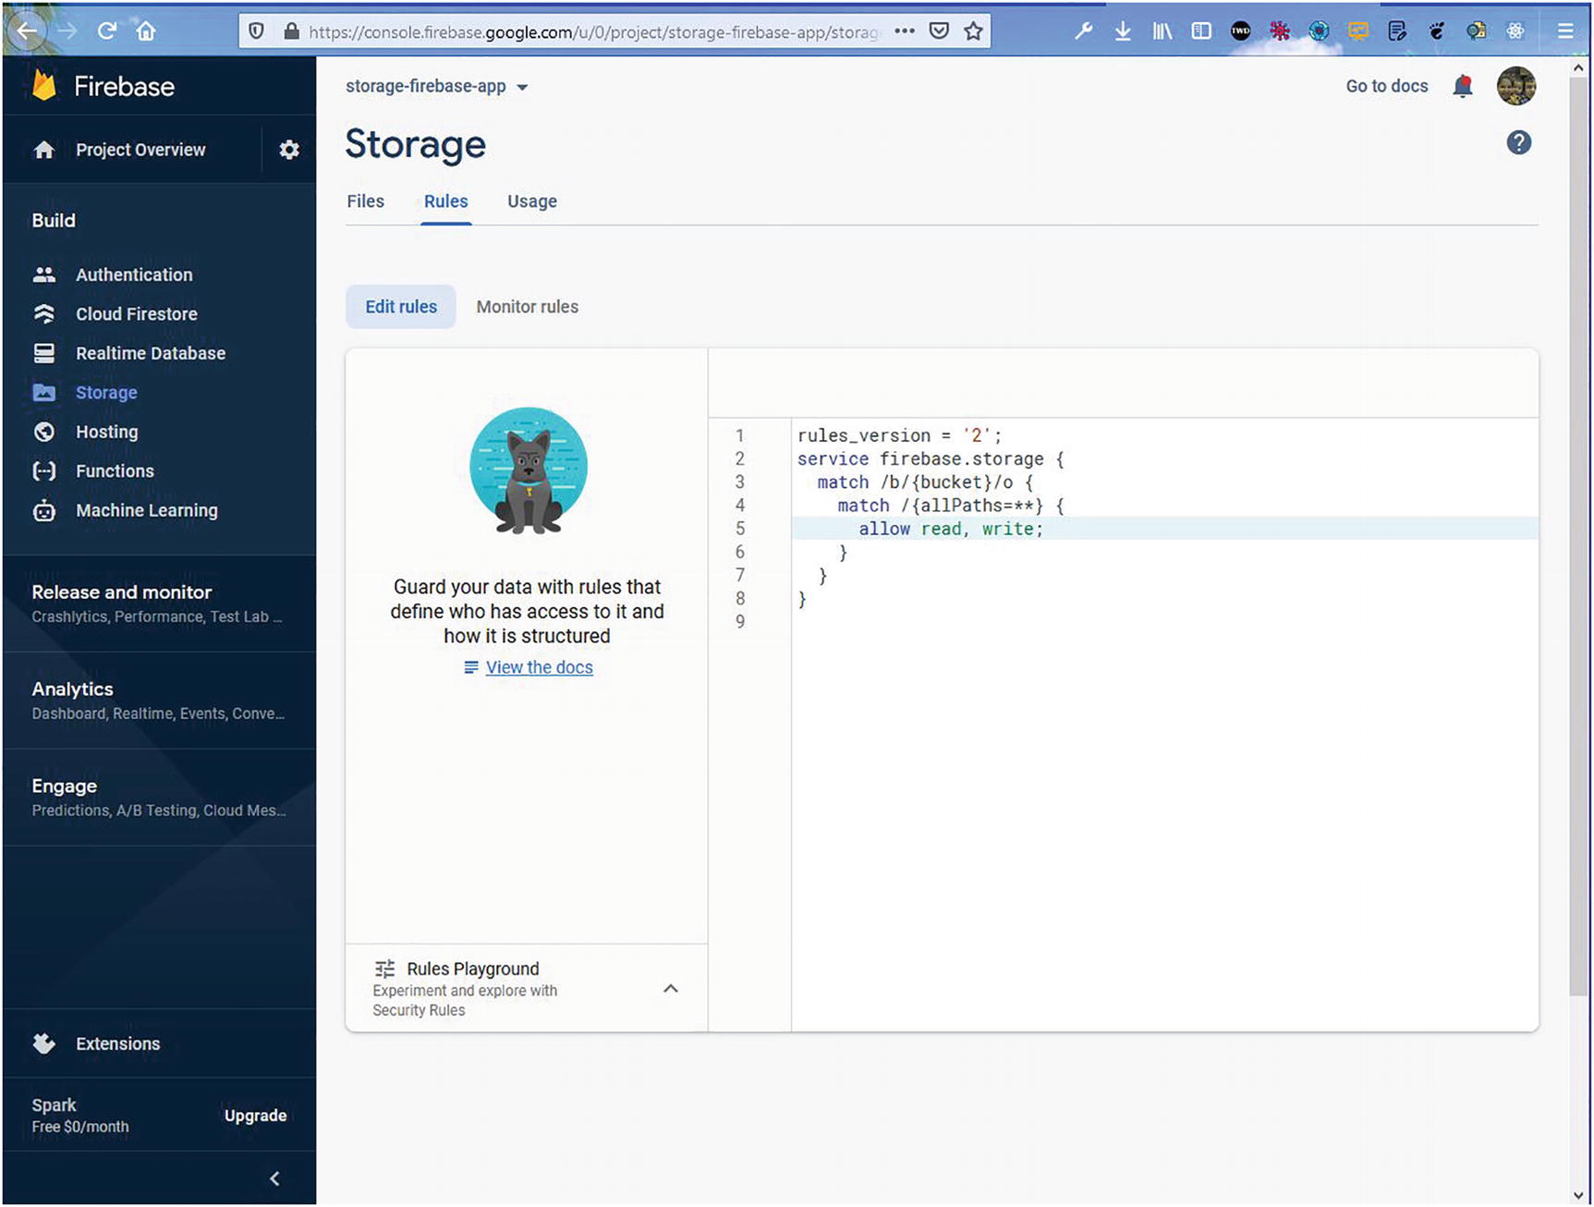Open project settings gear icon

coord(289,150)
